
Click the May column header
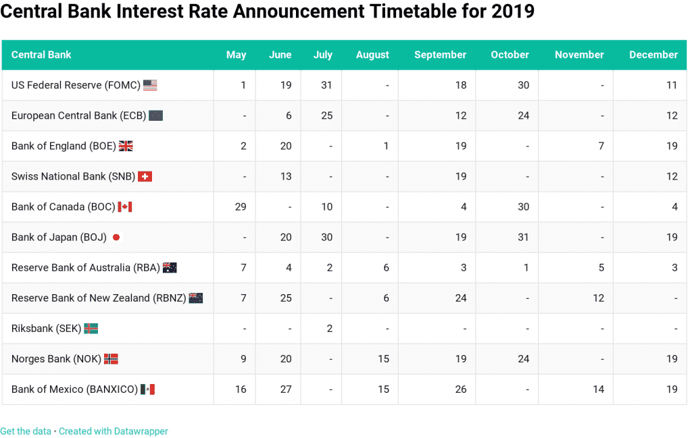236,55
